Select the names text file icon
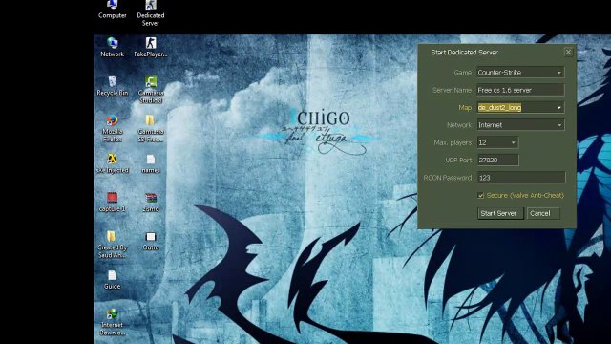 coord(151,163)
